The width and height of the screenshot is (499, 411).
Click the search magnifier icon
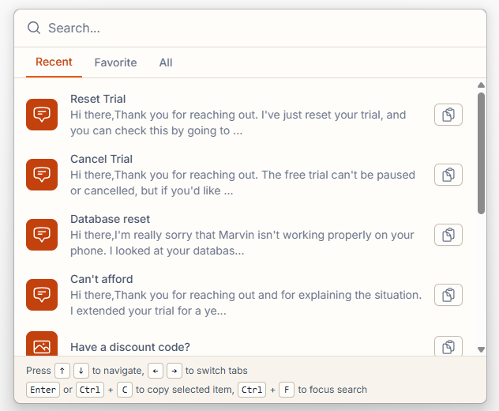coord(34,28)
